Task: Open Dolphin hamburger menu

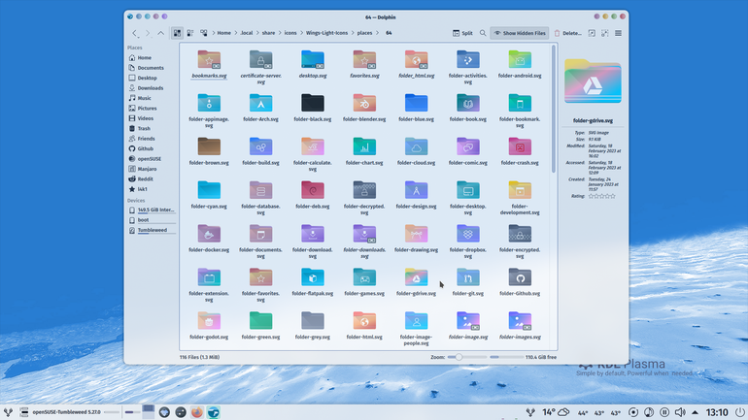Action: tap(618, 33)
